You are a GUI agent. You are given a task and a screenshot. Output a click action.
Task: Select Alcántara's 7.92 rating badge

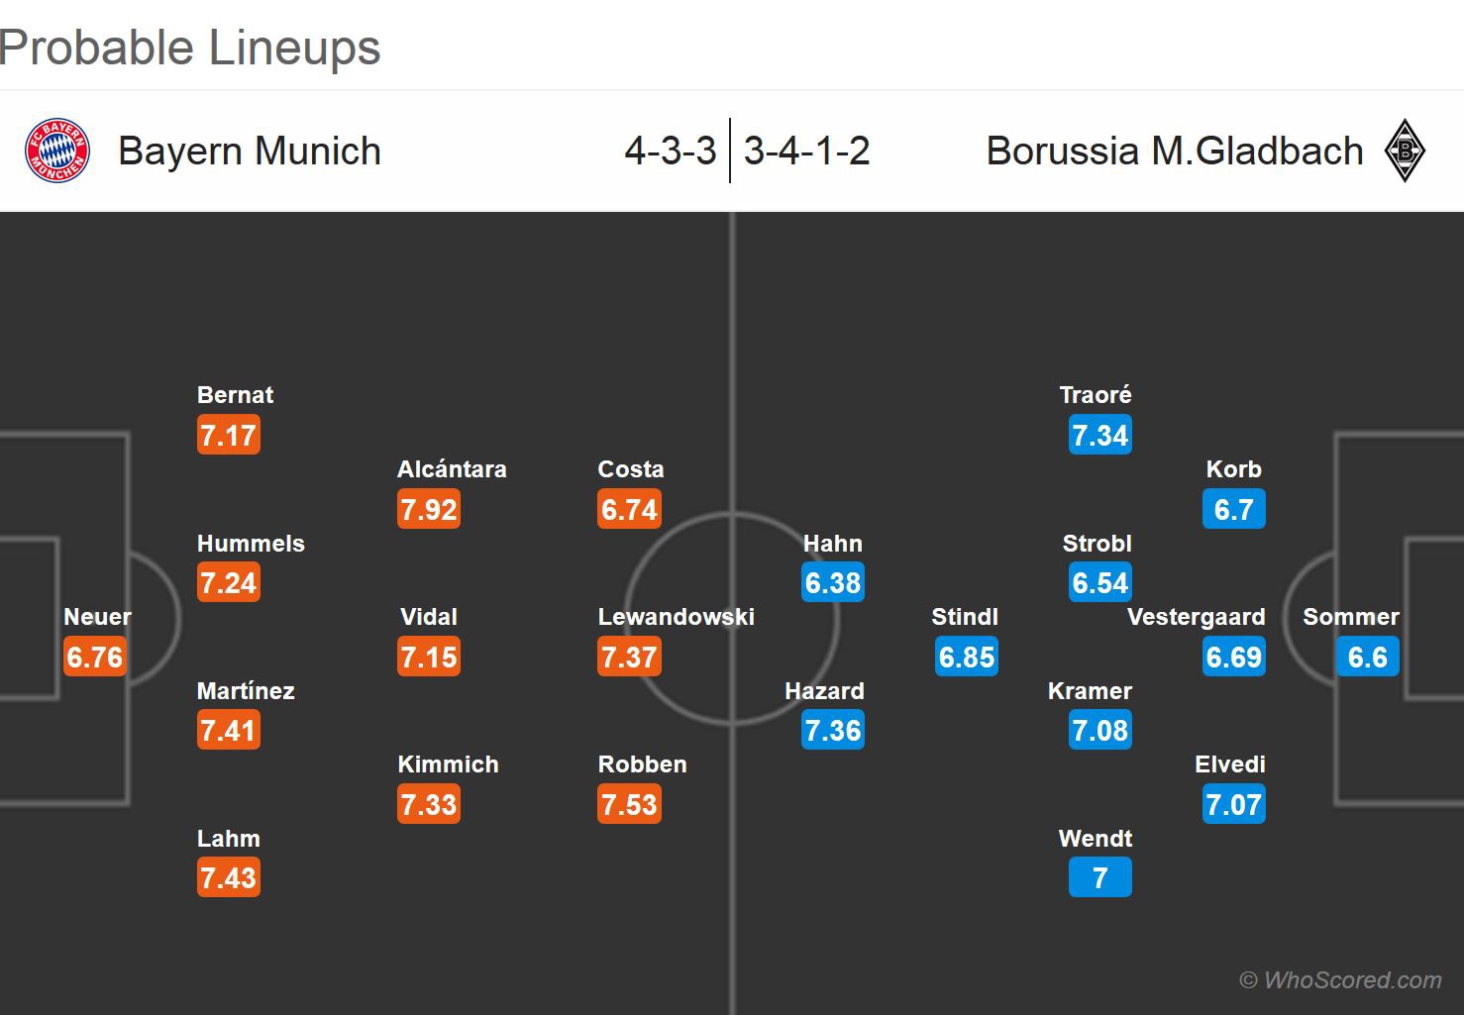pos(429,509)
